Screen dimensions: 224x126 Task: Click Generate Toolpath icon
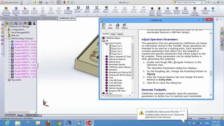pos(25,10)
